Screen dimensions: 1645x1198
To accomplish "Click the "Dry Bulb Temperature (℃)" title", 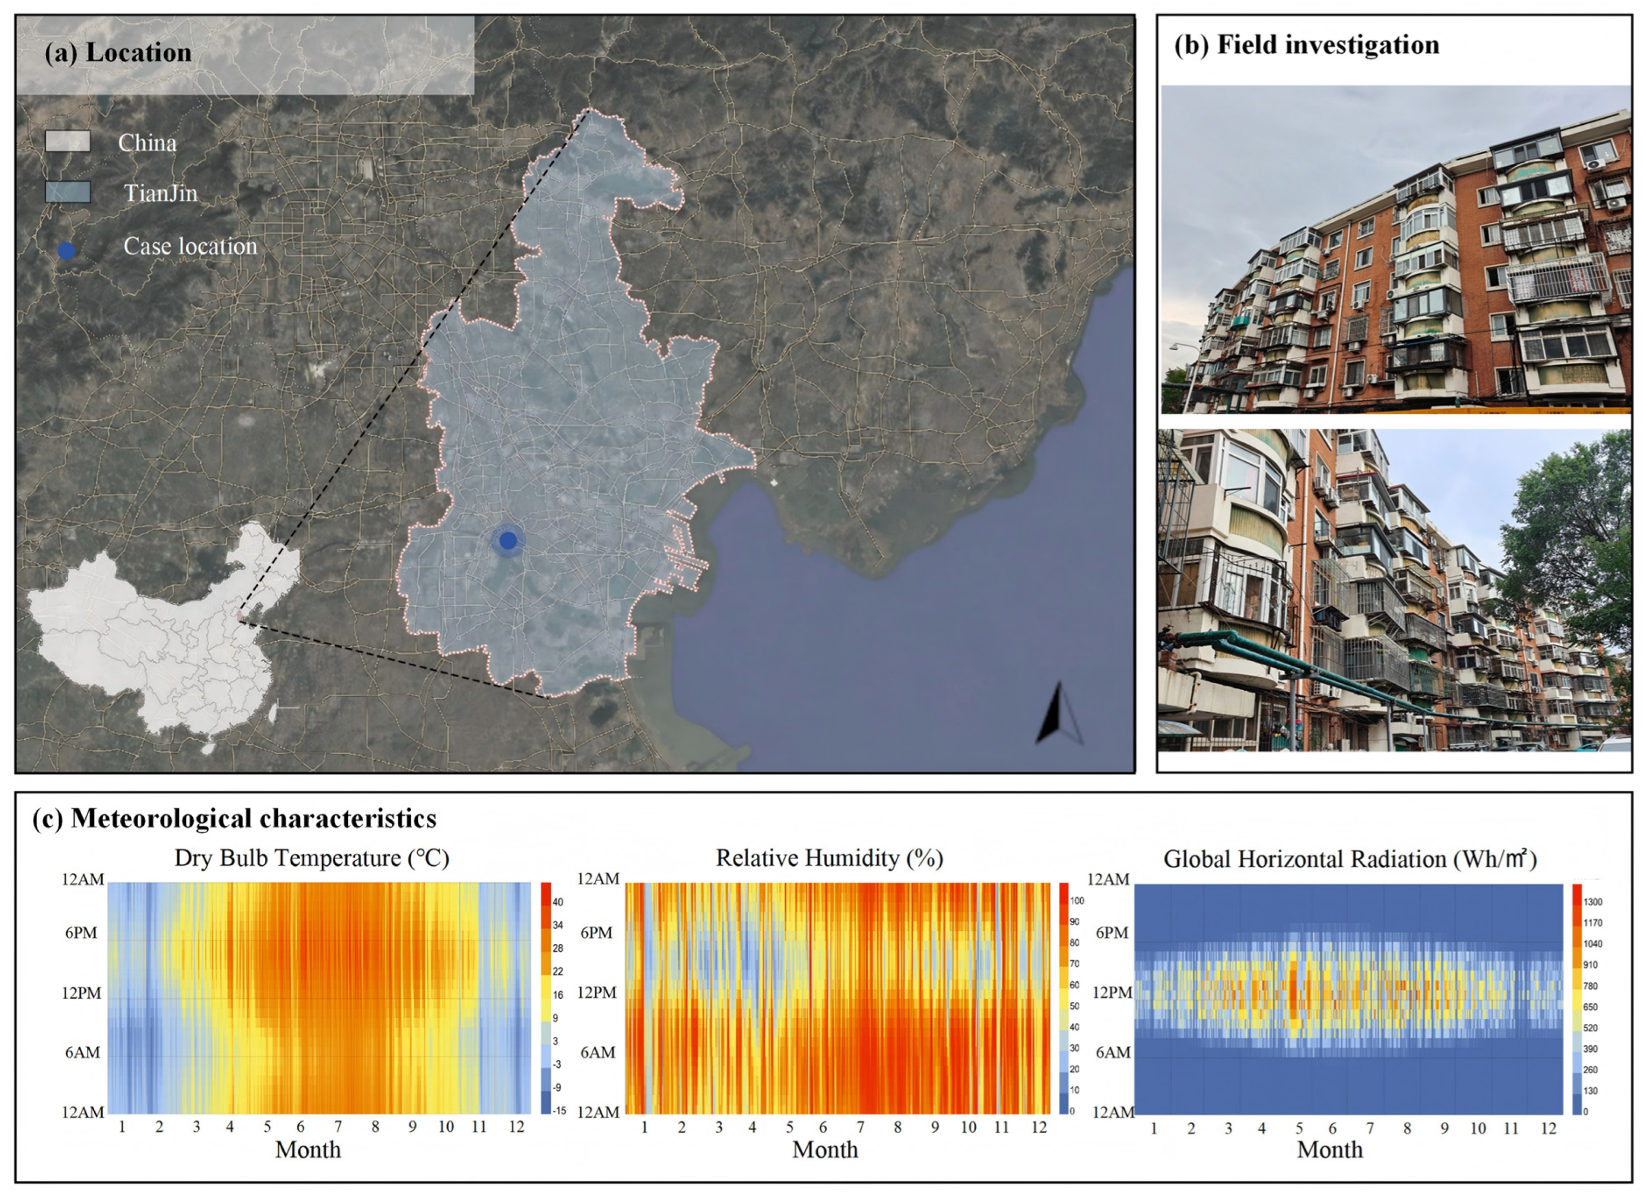I will pyautogui.click(x=312, y=858).
